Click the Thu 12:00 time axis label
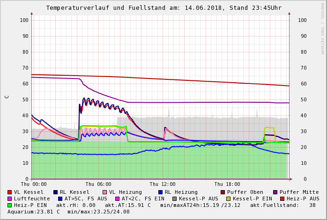 coord(163,185)
